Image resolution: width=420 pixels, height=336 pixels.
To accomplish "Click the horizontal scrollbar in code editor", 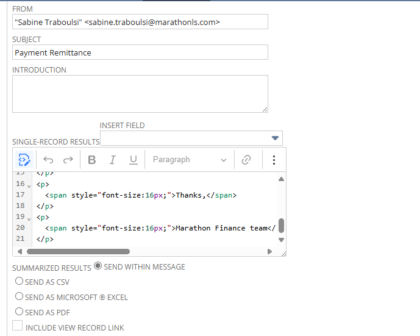I will pos(78,251).
